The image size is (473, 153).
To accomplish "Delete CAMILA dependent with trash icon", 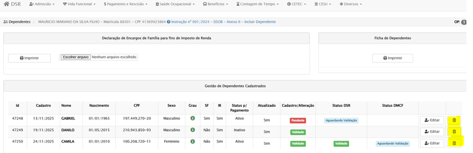I will 454,143.
